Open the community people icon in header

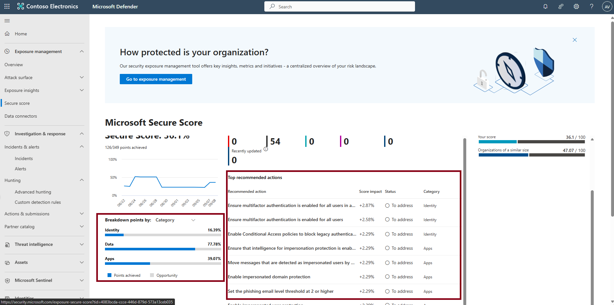click(561, 6)
